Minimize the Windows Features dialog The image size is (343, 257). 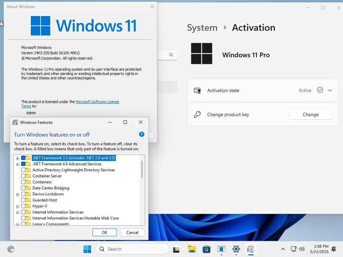110,122
